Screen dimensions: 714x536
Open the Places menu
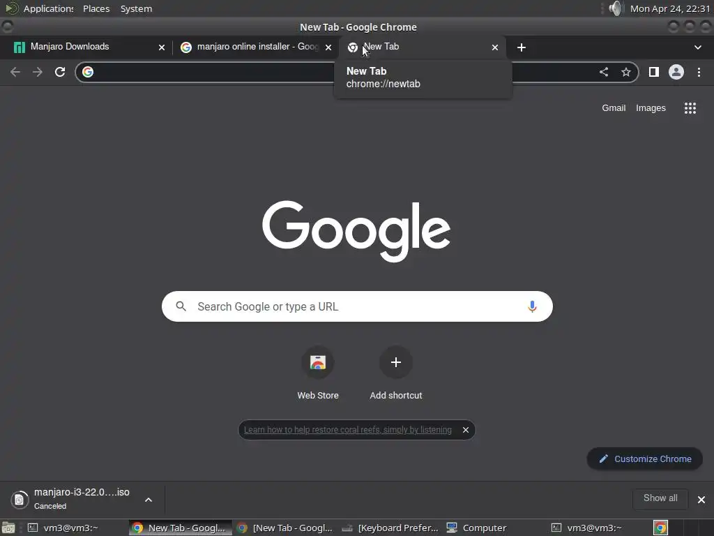click(x=96, y=8)
